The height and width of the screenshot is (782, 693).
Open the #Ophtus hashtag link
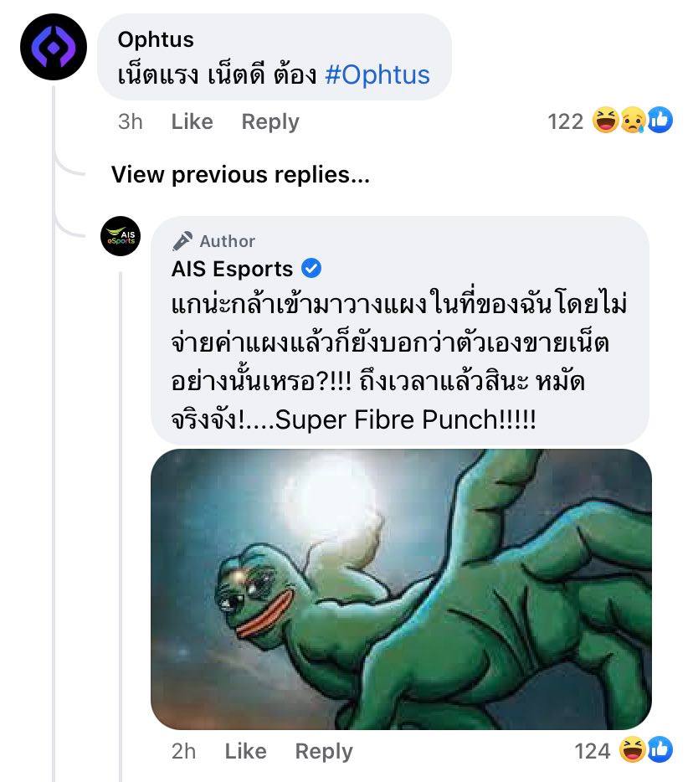coord(377,75)
